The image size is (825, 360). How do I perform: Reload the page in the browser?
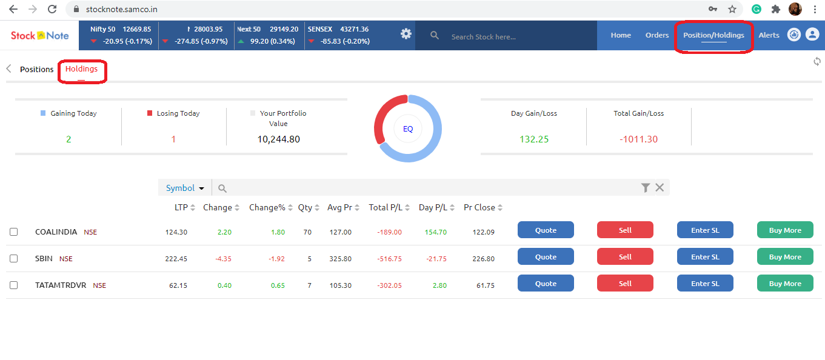[x=52, y=9]
